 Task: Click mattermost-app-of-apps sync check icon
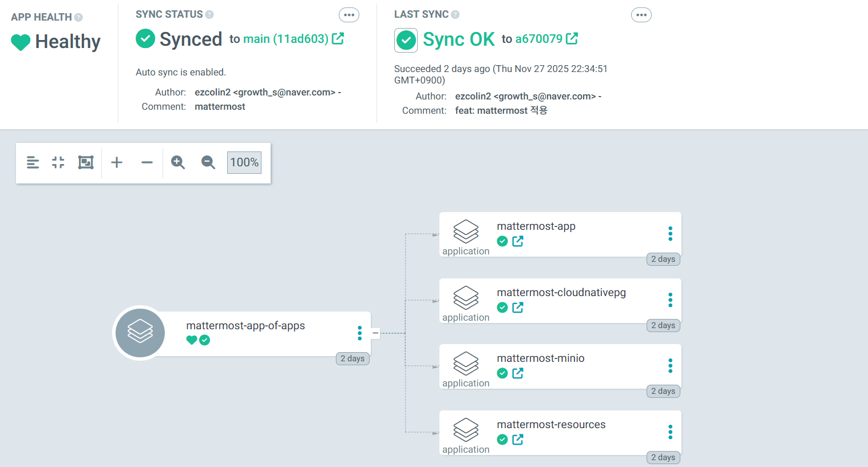pos(204,340)
